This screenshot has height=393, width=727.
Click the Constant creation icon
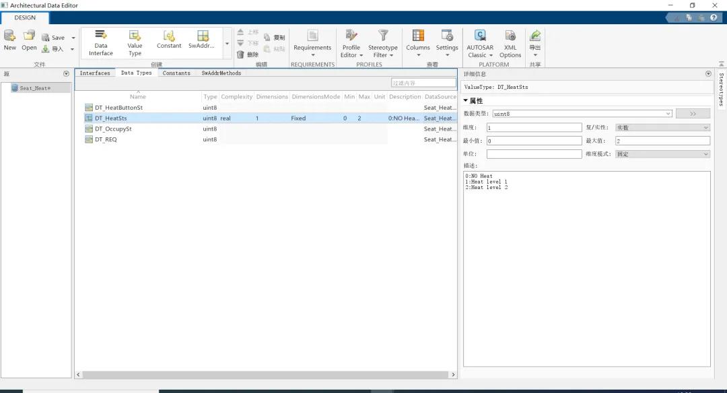[169, 36]
